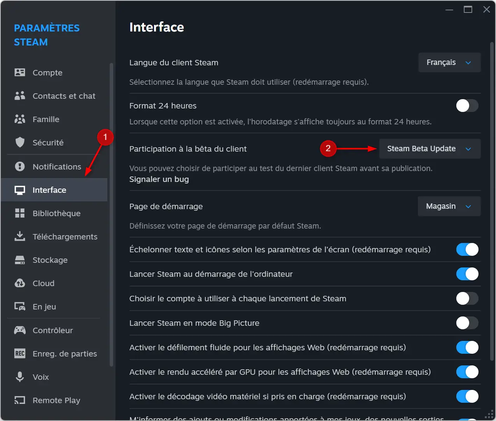The height and width of the screenshot is (421, 496).
Task: Click the En jeu overlay icon
Action: pos(20,306)
